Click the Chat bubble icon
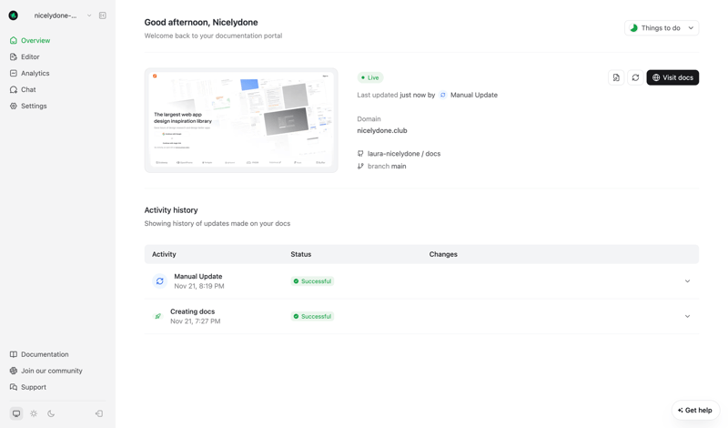Viewport: 728px width, 428px height. tap(14, 89)
